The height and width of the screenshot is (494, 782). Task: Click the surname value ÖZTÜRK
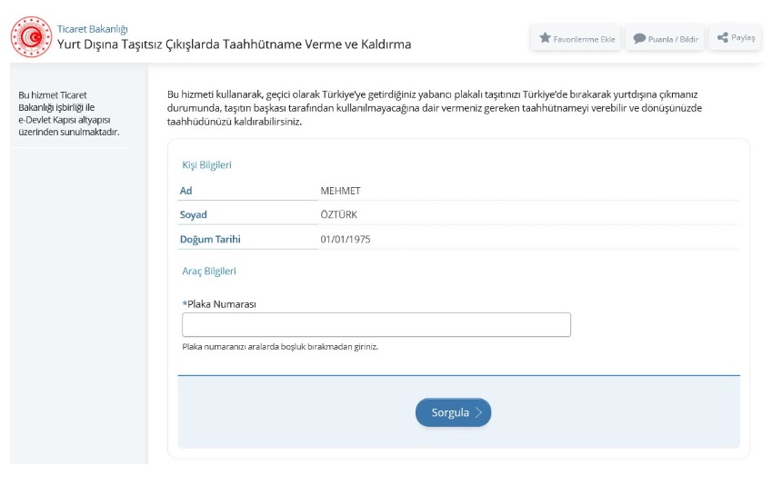pyautogui.click(x=341, y=215)
